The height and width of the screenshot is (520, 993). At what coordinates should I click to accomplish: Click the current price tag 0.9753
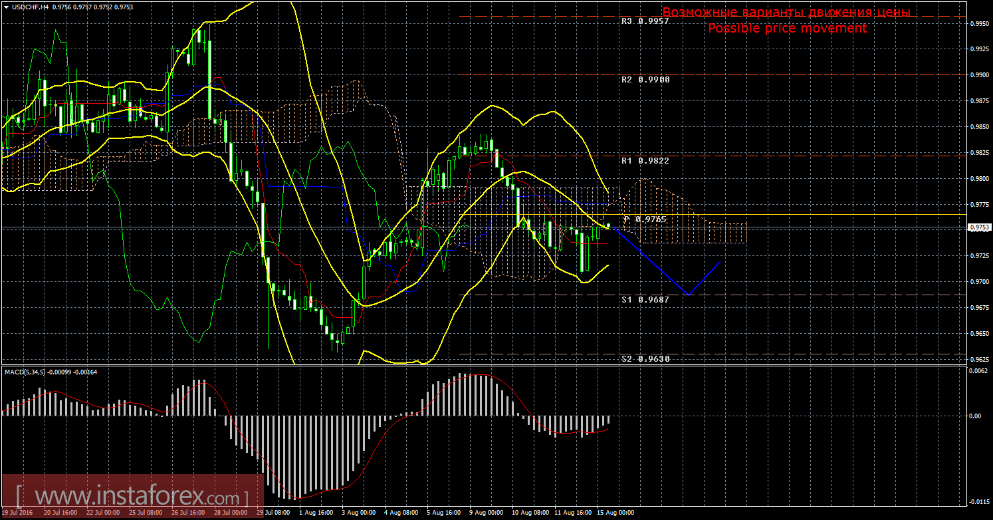click(979, 227)
